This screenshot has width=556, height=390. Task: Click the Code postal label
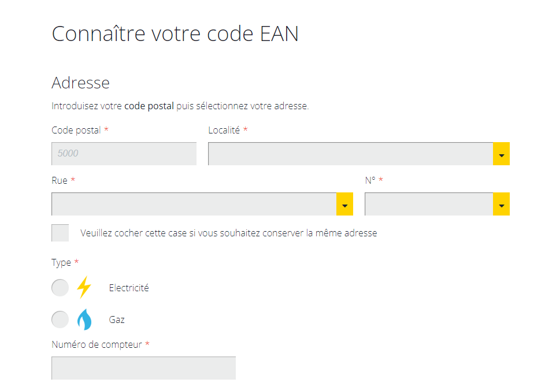tap(76, 131)
